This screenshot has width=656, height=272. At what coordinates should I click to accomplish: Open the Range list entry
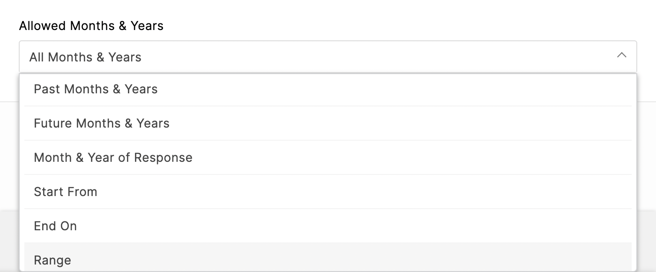[52, 260]
